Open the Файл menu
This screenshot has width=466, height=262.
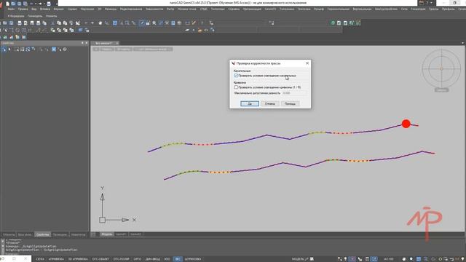coord(11,9)
